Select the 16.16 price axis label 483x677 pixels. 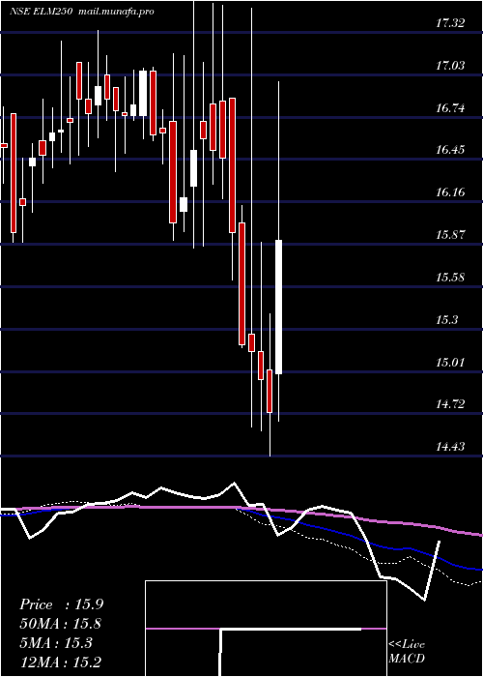coord(450,192)
